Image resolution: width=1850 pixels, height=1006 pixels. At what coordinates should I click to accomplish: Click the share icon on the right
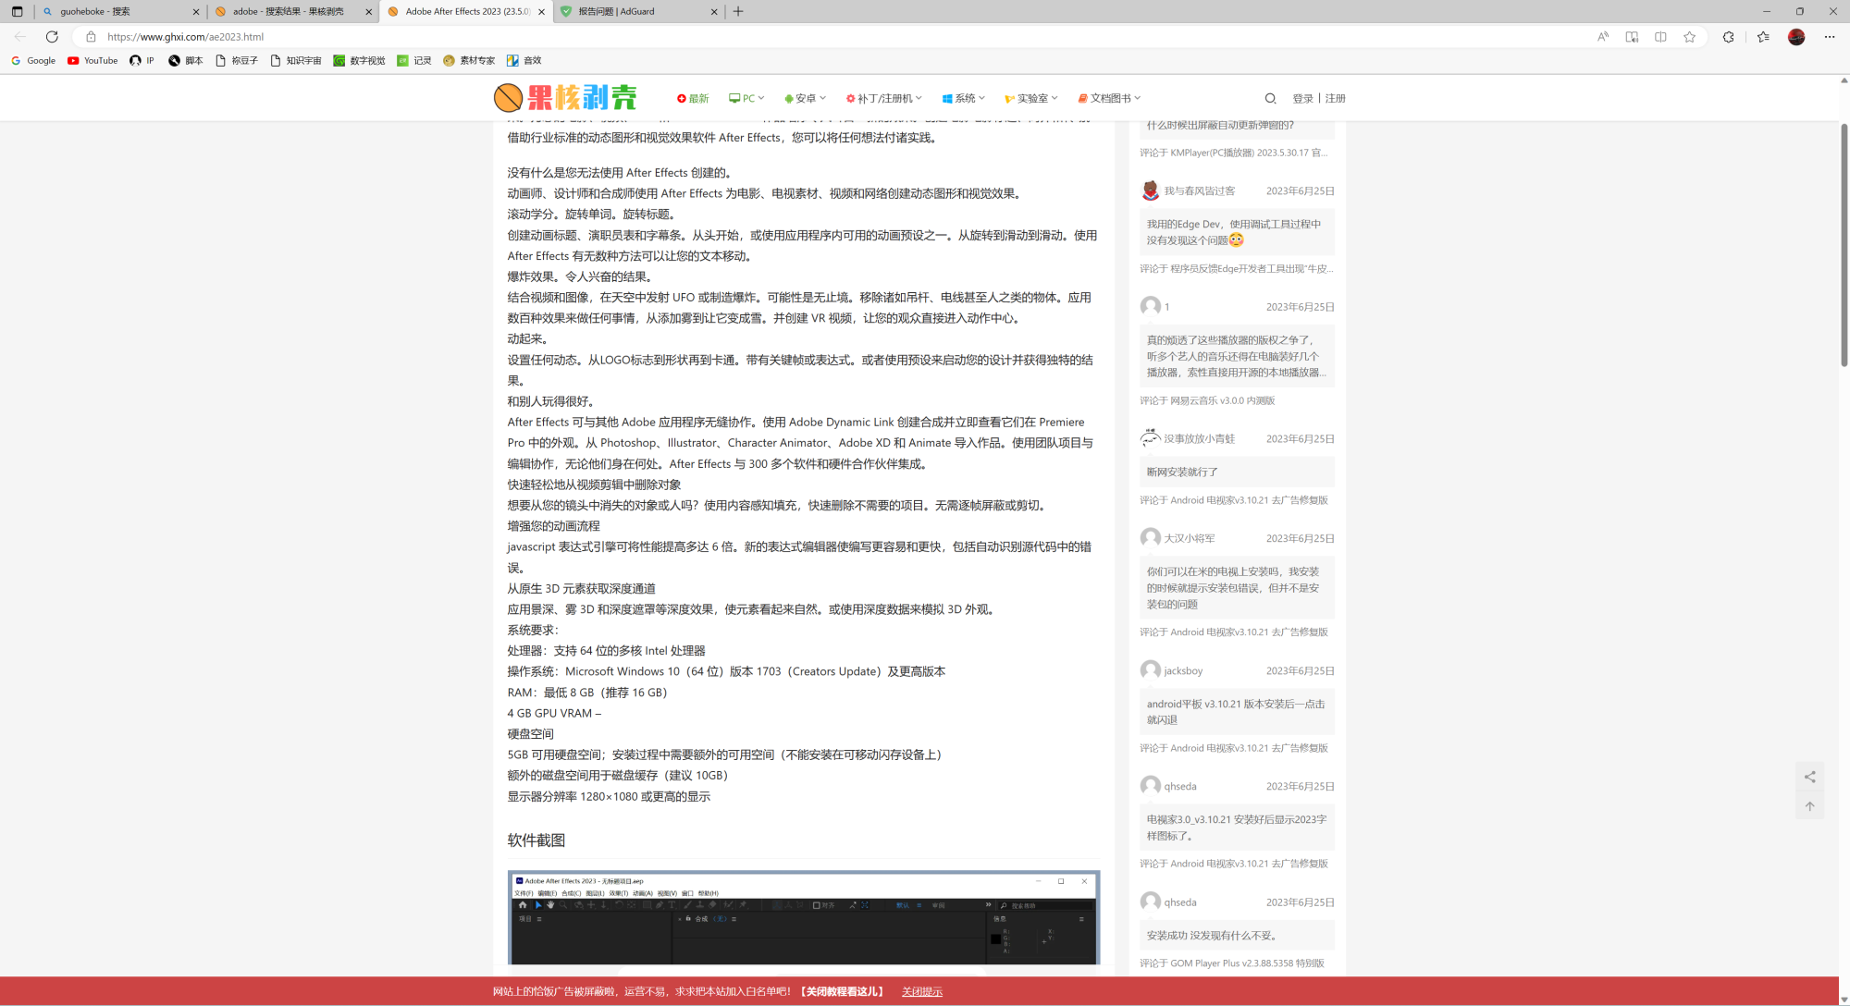pos(1810,777)
